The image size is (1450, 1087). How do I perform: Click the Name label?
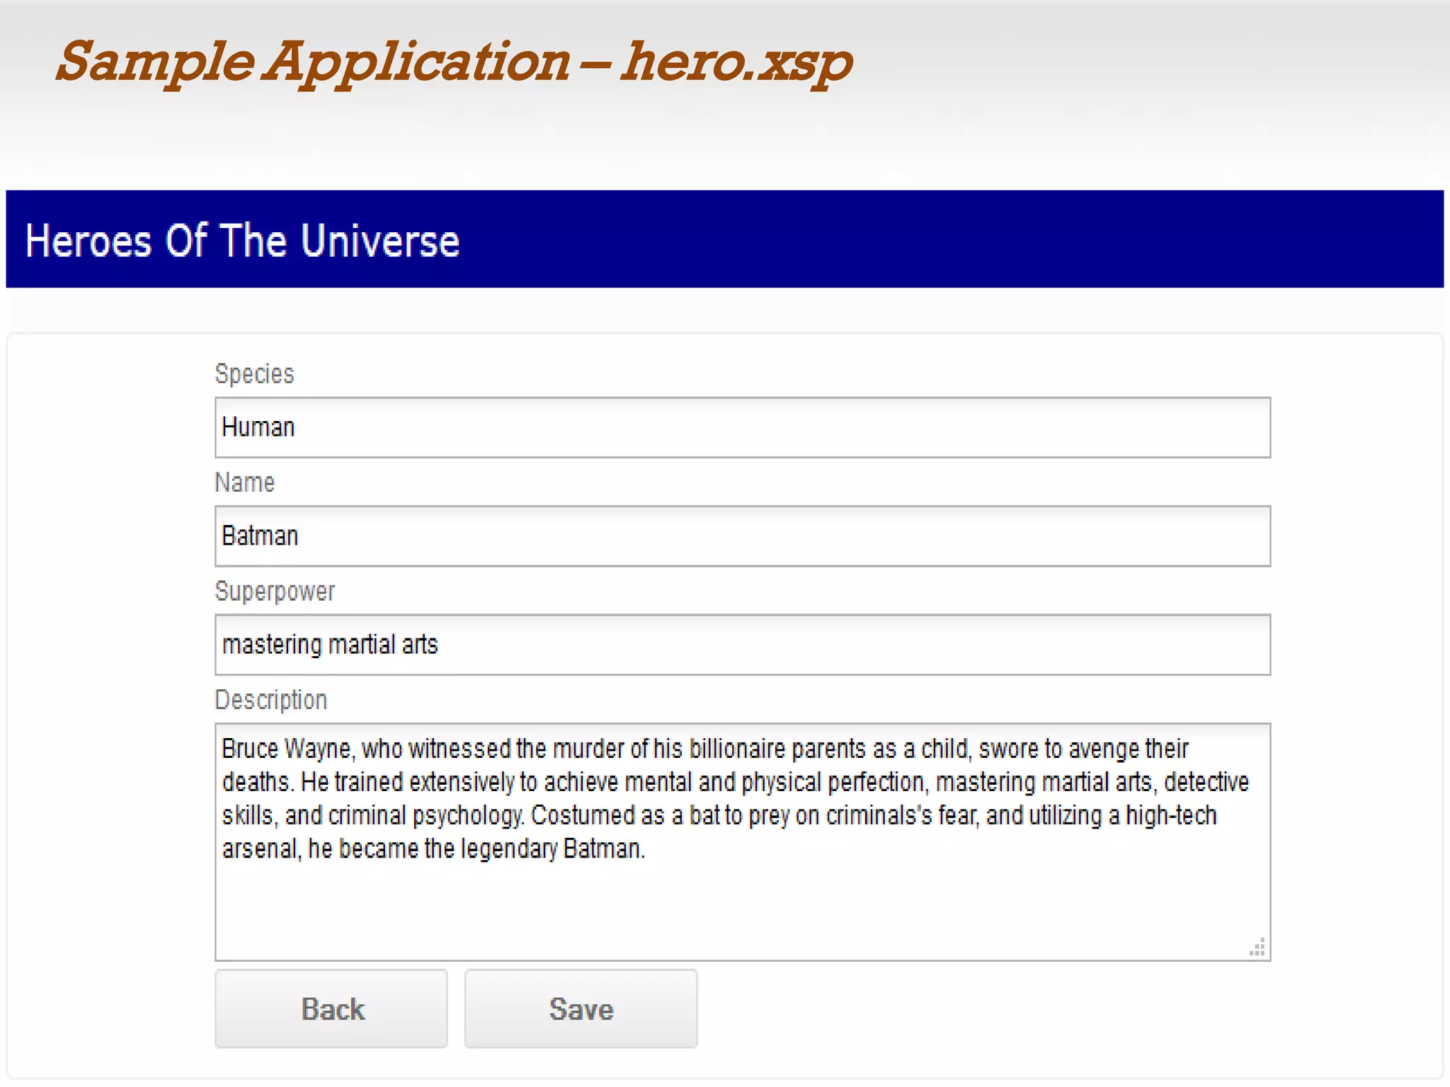(244, 483)
